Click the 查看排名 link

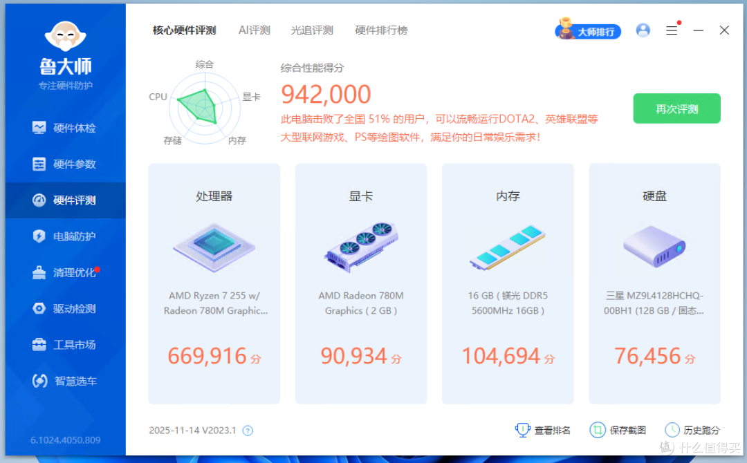[543, 430]
